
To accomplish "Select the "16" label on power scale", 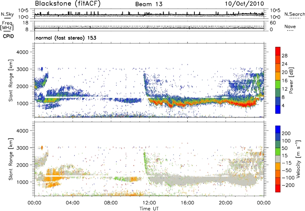I will pos(284,81).
